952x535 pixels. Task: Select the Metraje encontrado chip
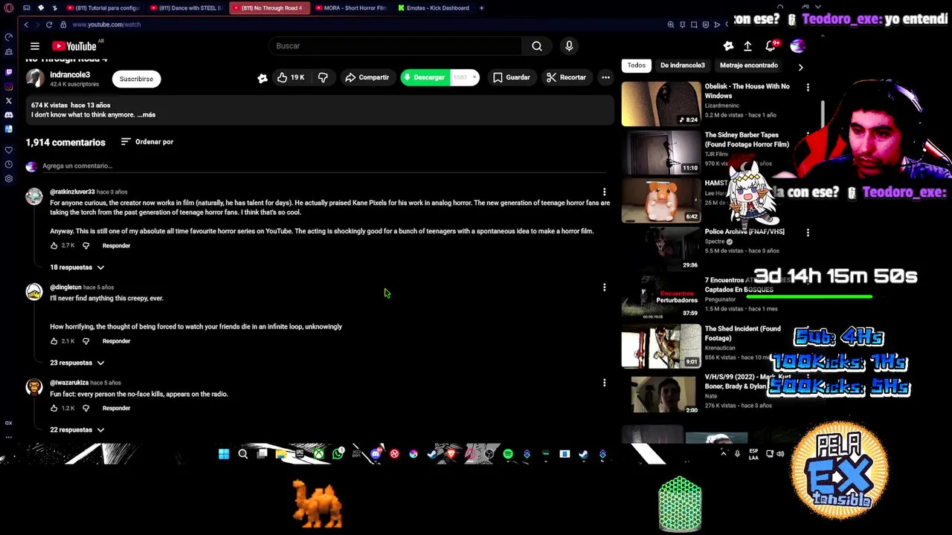[x=748, y=65]
